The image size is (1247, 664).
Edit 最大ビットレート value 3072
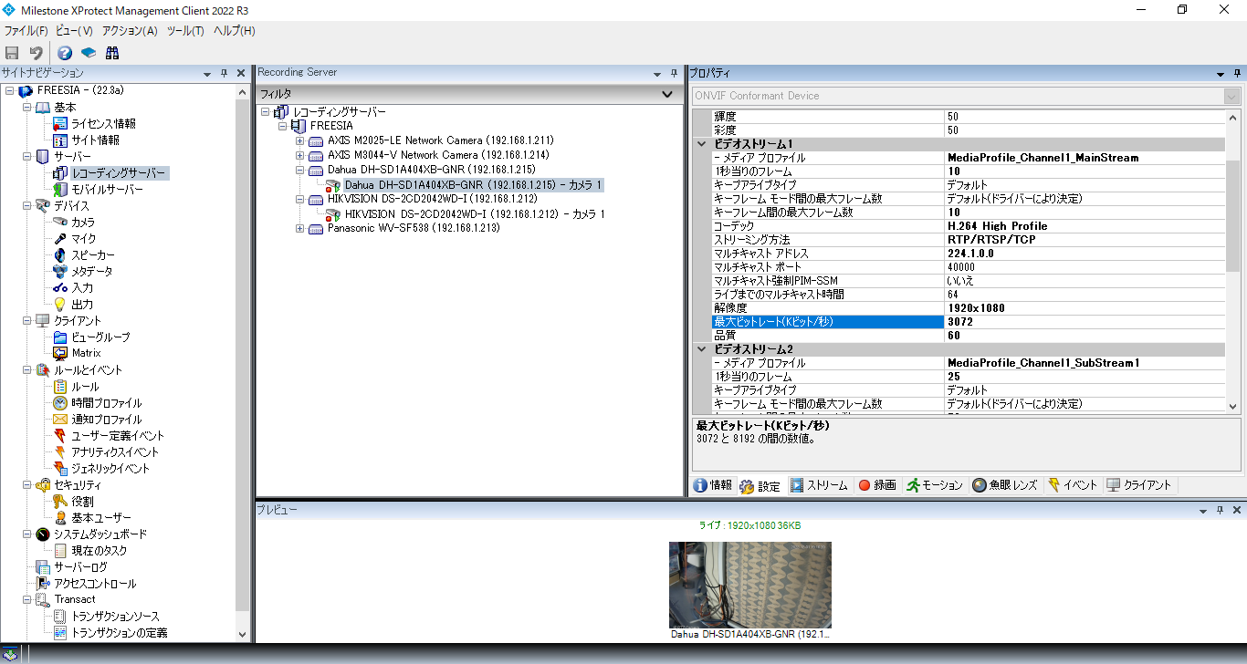tap(1085, 322)
